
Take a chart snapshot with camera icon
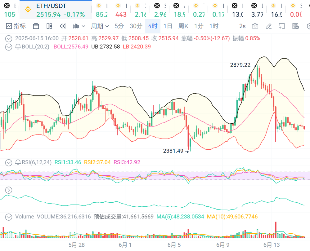[x=255, y=26]
